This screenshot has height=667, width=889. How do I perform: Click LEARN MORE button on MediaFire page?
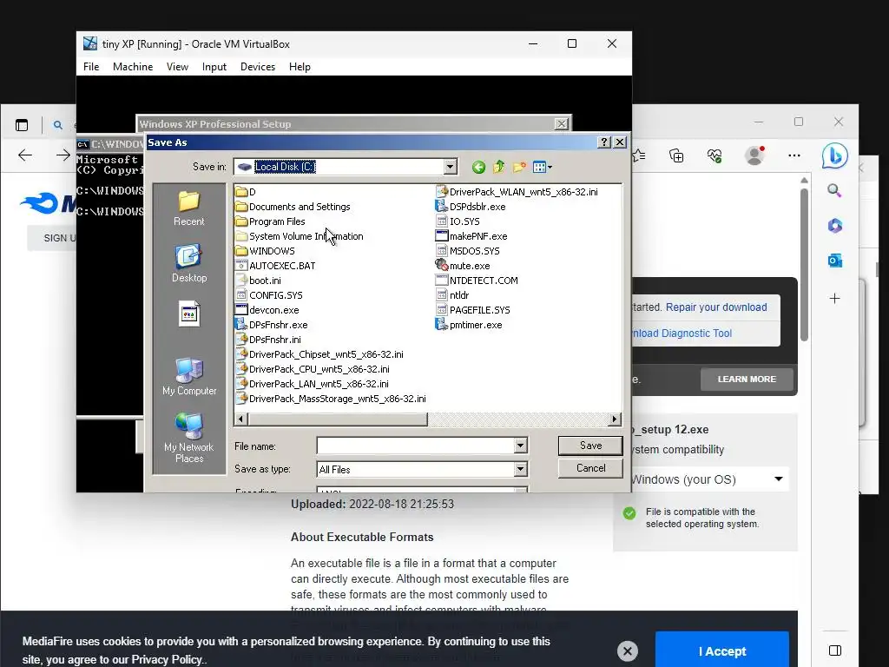click(747, 379)
